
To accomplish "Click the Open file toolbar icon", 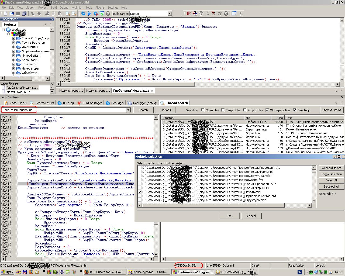I will 12,13.
